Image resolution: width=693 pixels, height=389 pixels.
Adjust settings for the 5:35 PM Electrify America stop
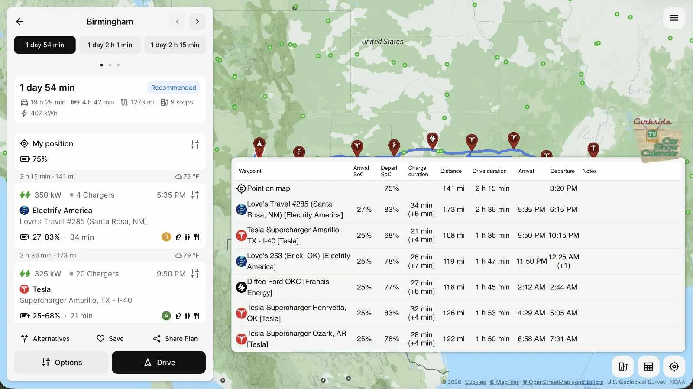195,195
